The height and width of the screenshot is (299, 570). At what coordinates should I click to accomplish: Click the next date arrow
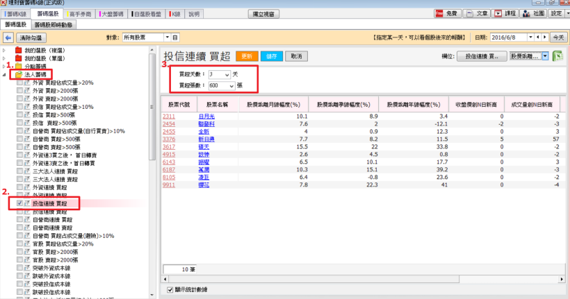coord(544,37)
